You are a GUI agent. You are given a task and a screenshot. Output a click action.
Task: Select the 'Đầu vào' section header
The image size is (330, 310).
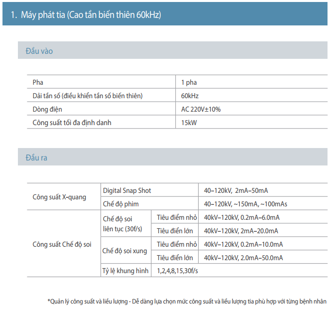pos(39,51)
